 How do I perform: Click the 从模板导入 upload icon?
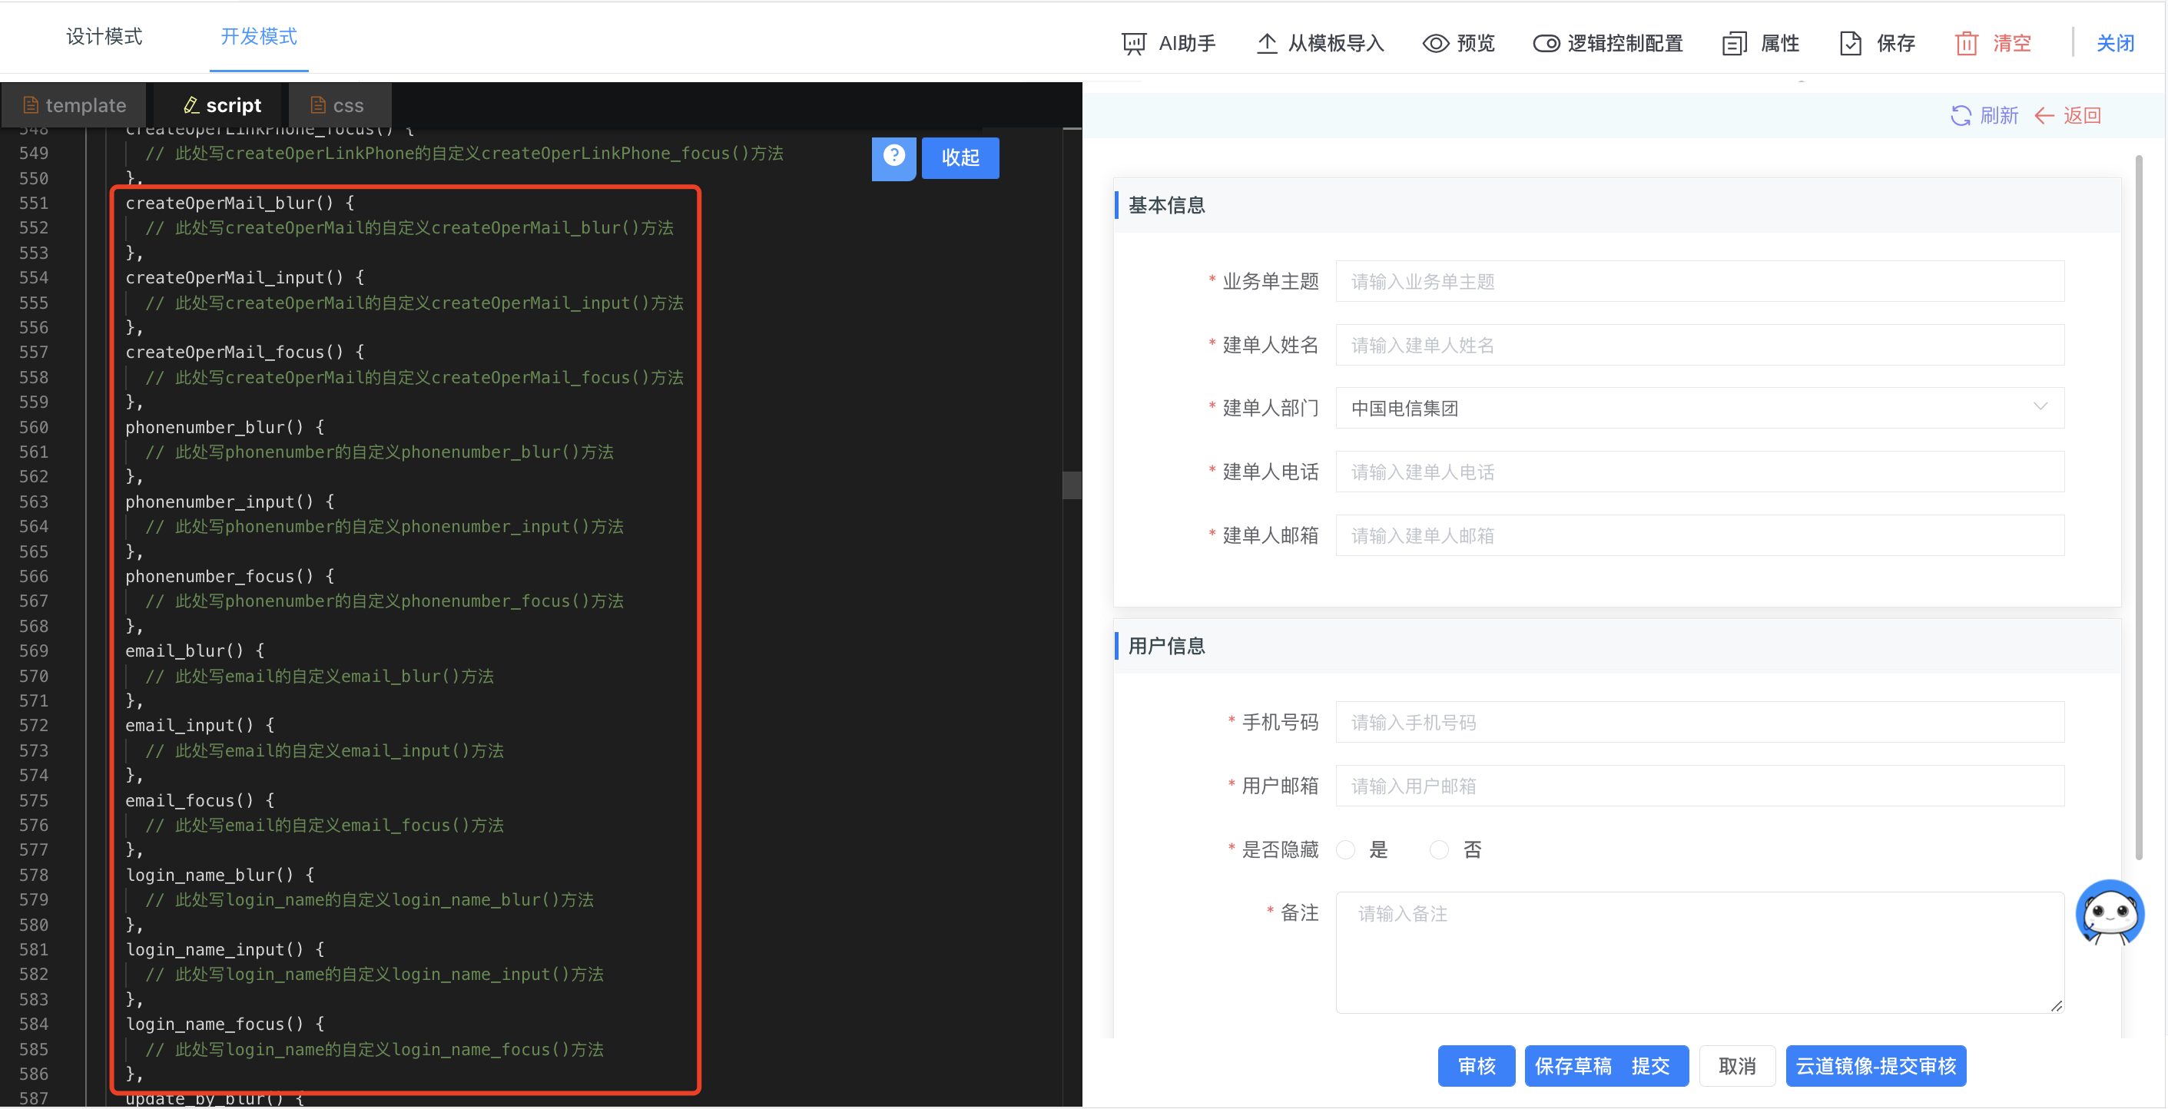(x=1267, y=43)
